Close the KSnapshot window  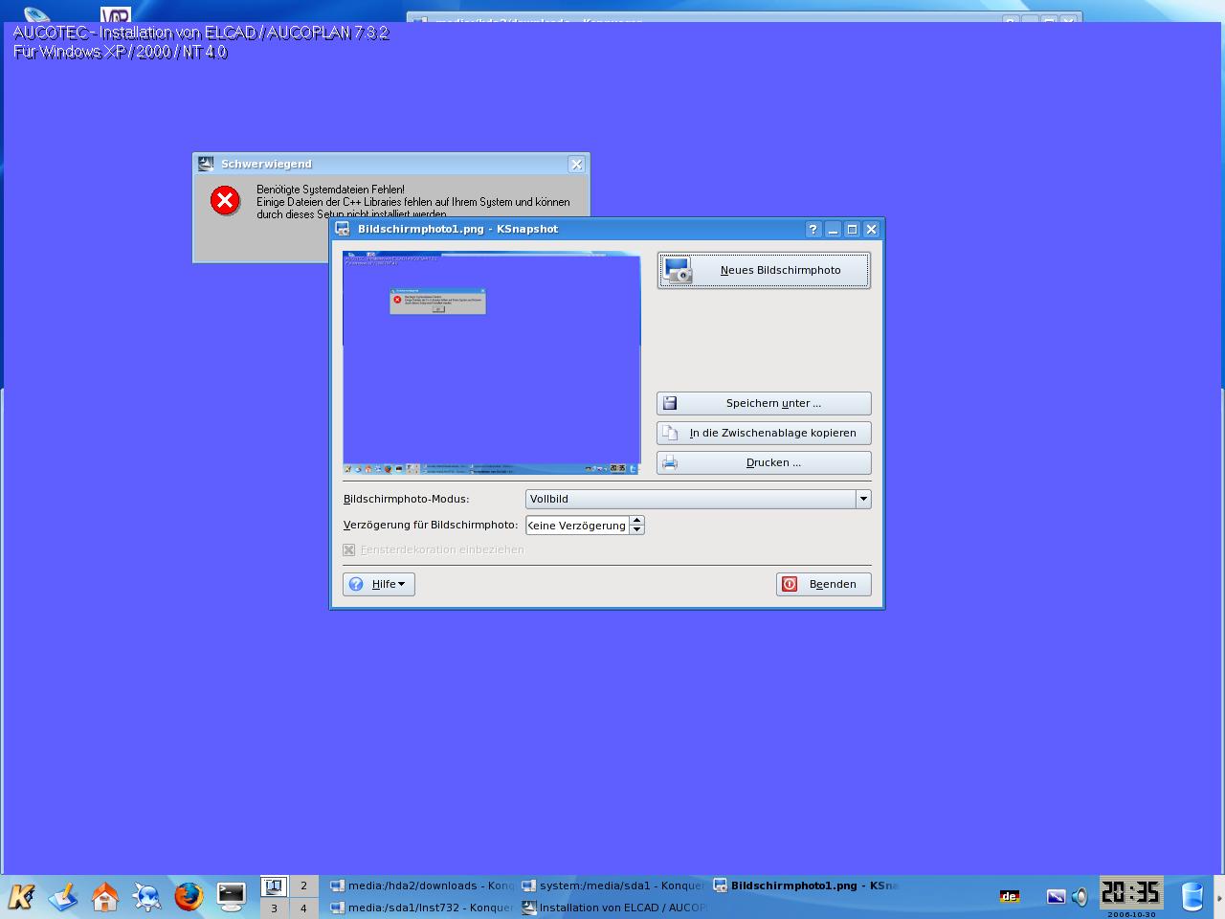tap(871, 229)
